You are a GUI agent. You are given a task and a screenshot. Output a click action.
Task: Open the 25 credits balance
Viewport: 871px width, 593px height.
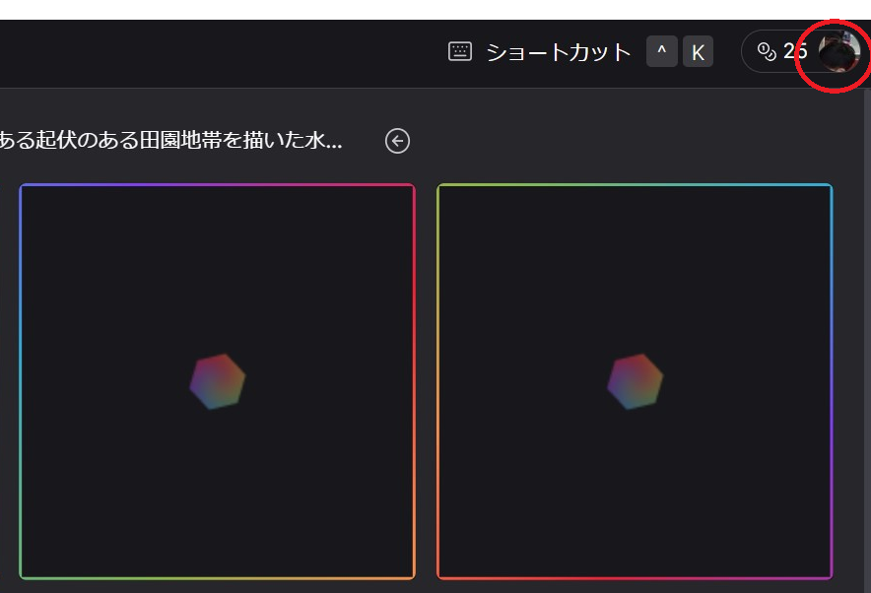click(795, 52)
